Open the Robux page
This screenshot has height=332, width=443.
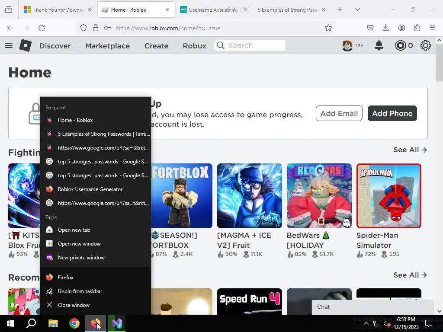pyautogui.click(x=194, y=46)
